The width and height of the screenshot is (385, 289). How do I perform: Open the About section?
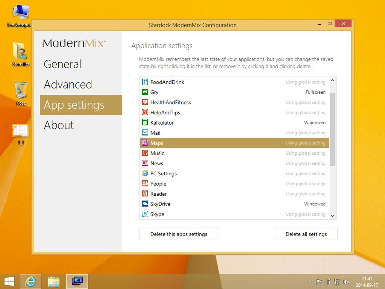coord(59,125)
